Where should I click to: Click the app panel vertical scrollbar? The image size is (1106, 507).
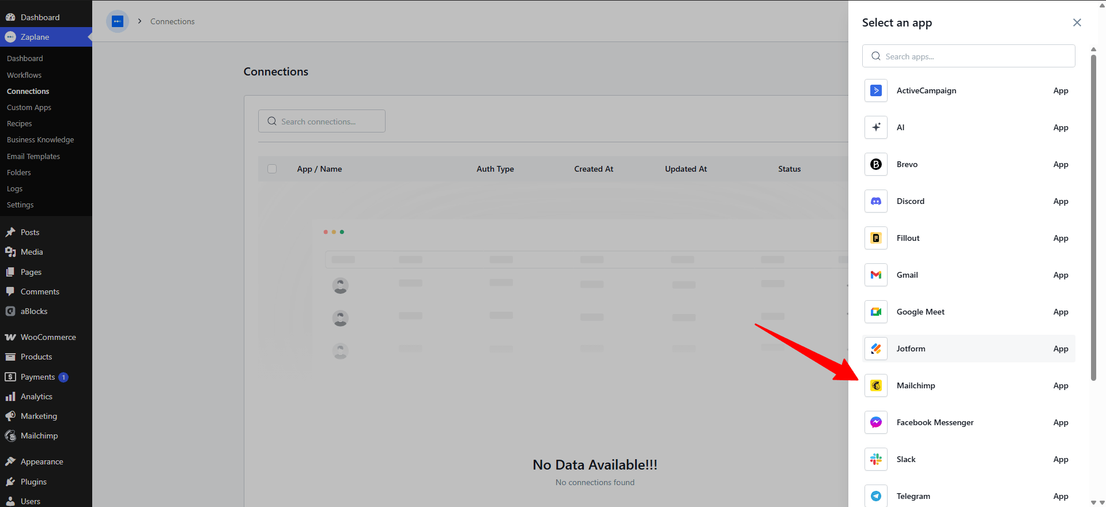pos(1093,218)
